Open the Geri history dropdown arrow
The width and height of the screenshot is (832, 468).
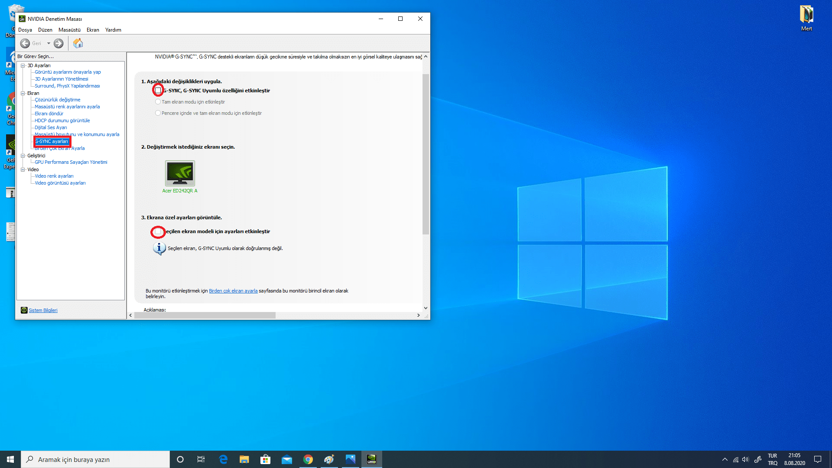tap(49, 43)
